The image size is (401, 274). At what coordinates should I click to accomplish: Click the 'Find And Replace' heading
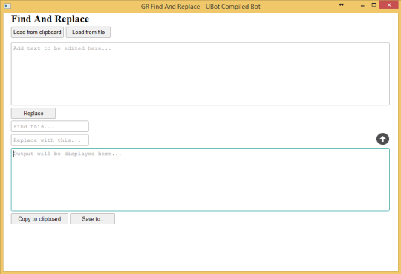tap(50, 19)
